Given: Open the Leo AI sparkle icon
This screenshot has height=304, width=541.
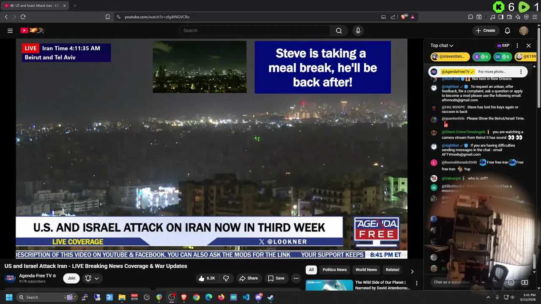Looking at the screenshot, I should (x=518, y=17).
